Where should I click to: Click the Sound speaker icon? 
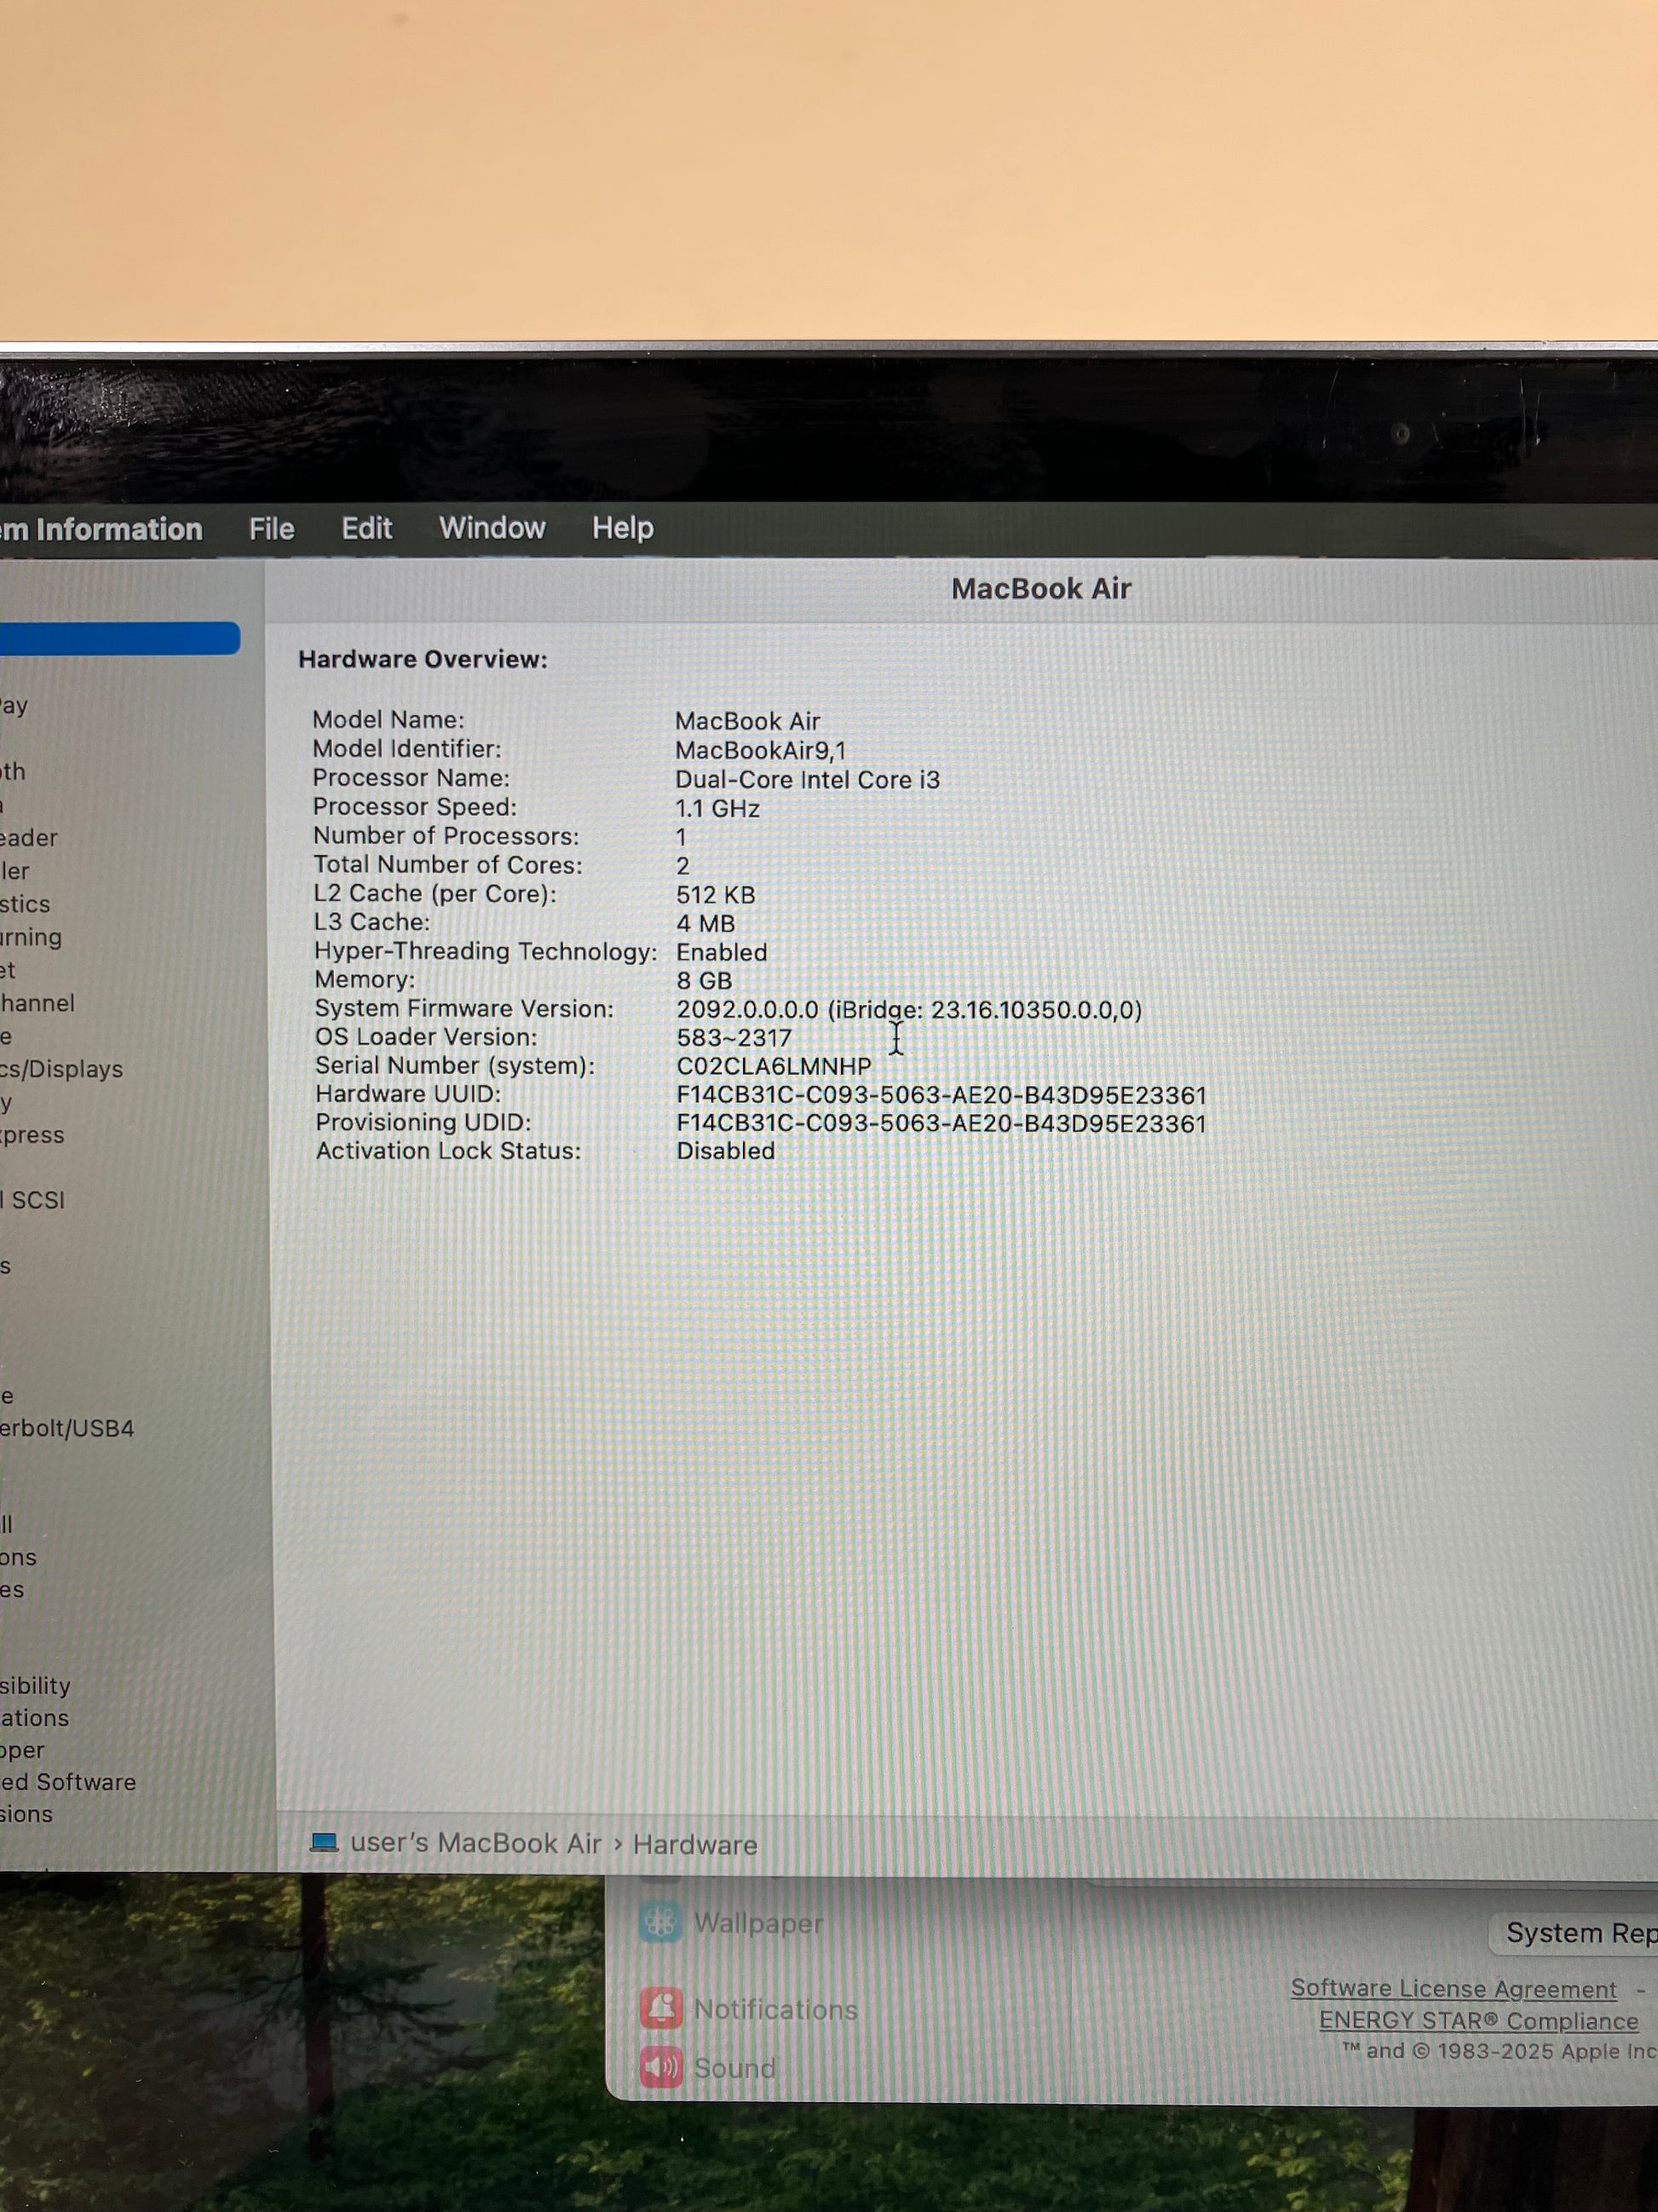click(660, 2067)
